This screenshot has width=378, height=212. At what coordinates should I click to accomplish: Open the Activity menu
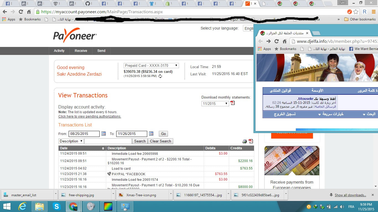tap(59, 51)
